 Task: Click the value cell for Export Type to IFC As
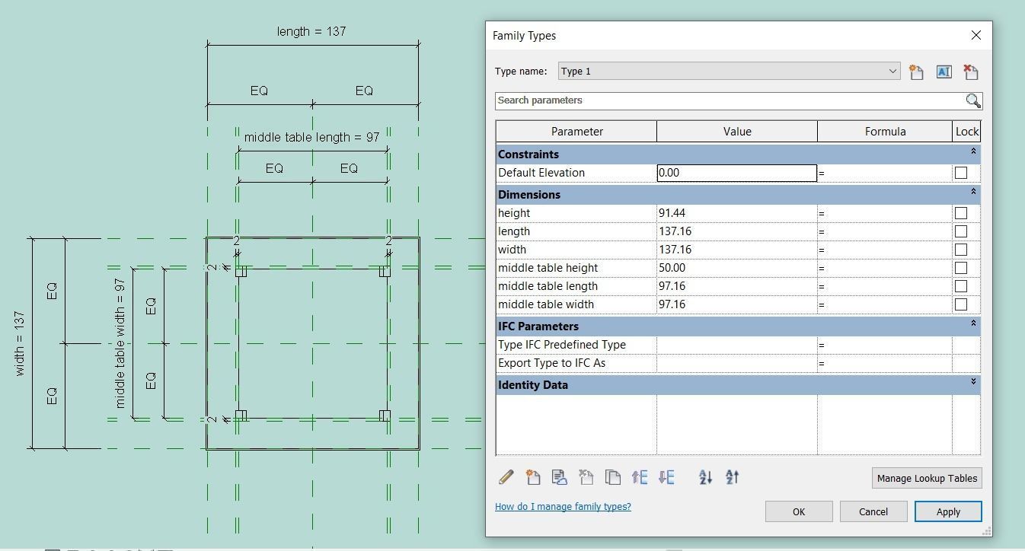pos(737,363)
